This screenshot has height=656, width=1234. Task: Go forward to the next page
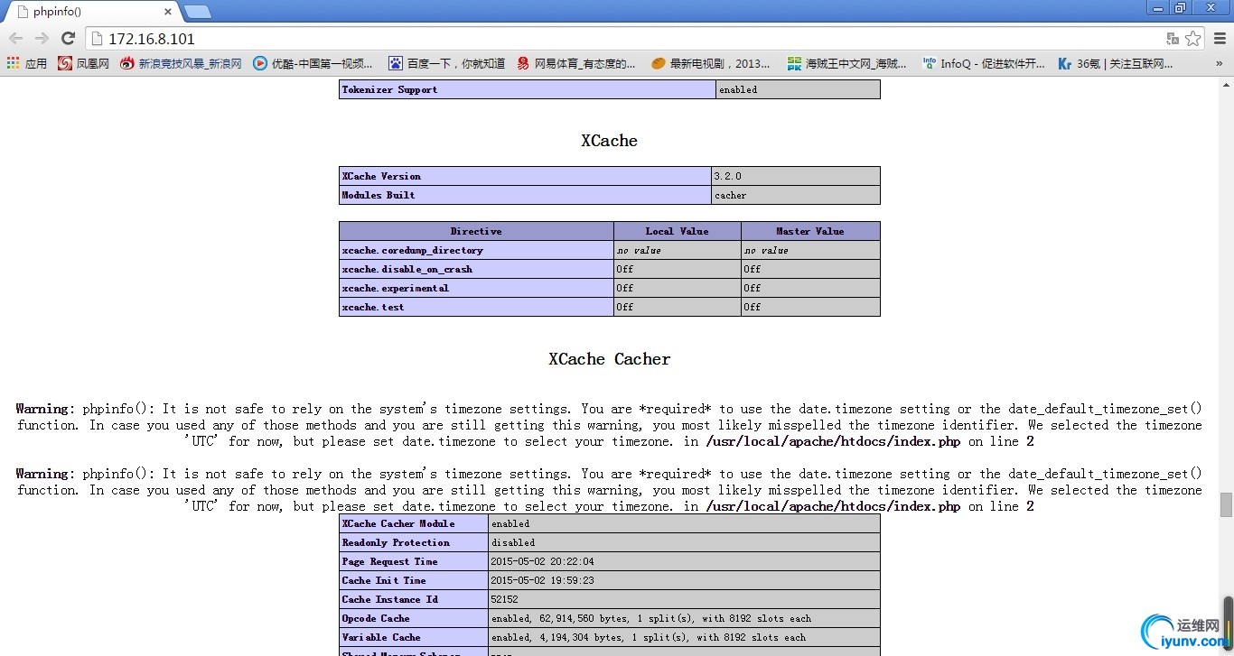click(42, 39)
